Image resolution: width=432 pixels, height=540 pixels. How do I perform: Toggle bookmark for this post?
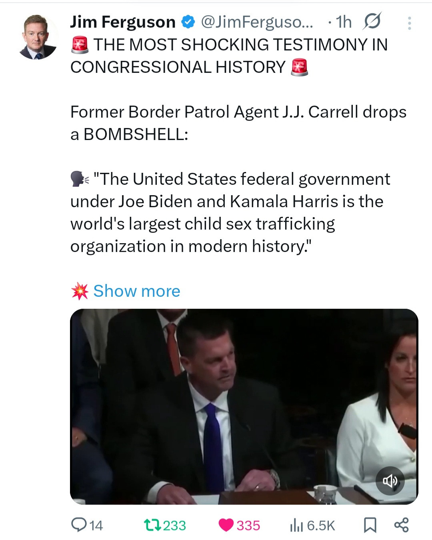pos(370,525)
